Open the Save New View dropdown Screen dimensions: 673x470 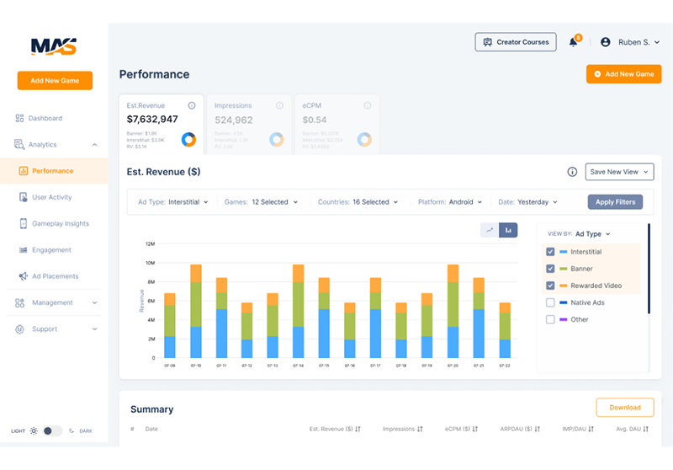pyautogui.click(x=620, y=172)
